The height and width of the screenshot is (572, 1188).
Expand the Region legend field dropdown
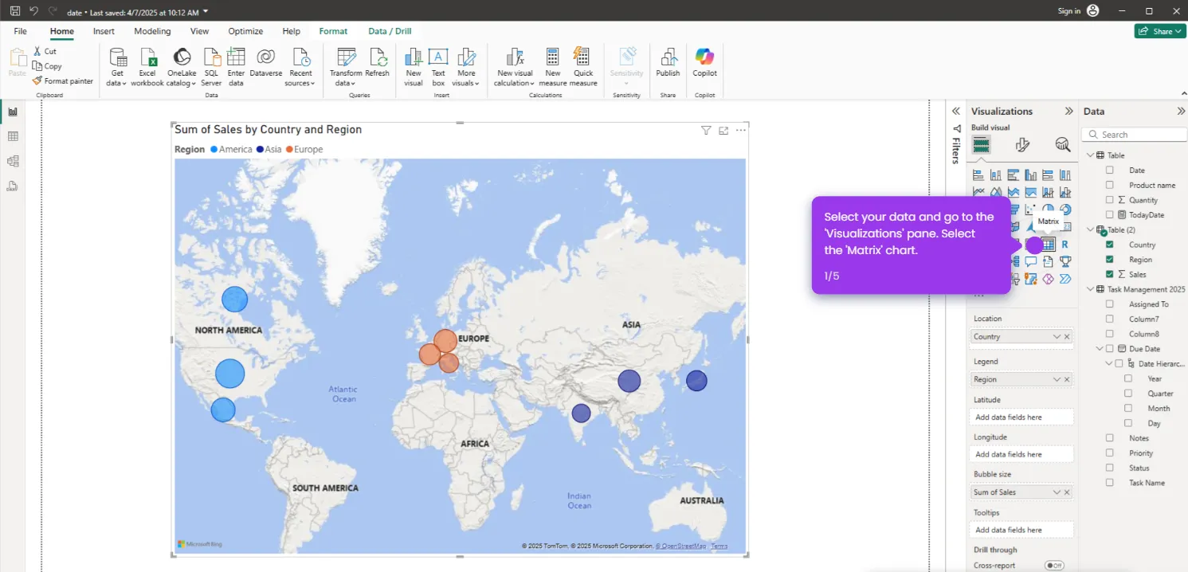[1057, 379]
